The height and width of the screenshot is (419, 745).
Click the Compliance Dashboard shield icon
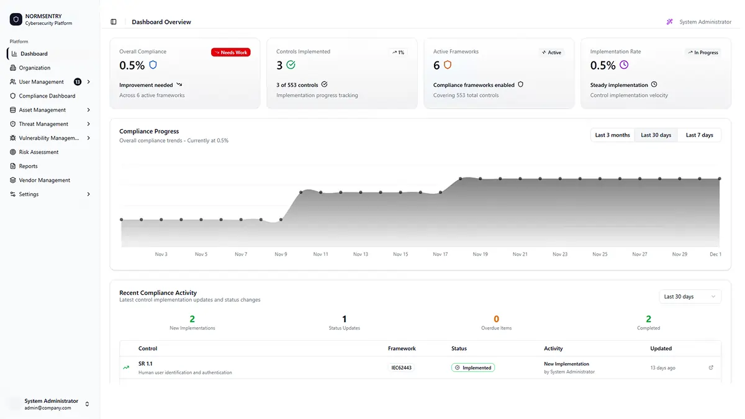coord(13,96)
